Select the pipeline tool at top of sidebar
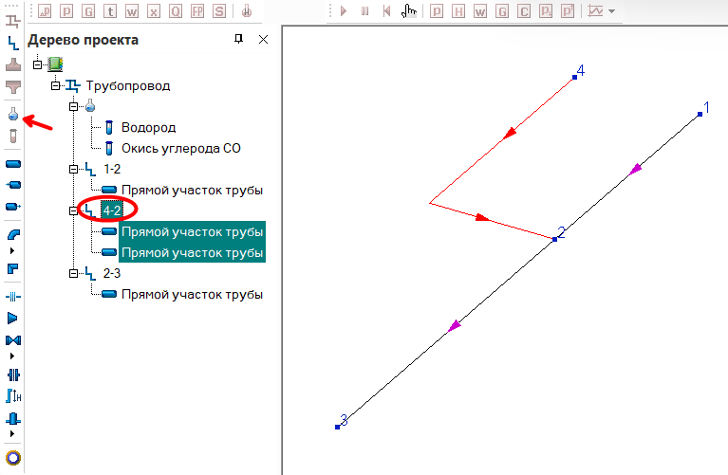This screenshot has width=728, height=475. (13, 20)
